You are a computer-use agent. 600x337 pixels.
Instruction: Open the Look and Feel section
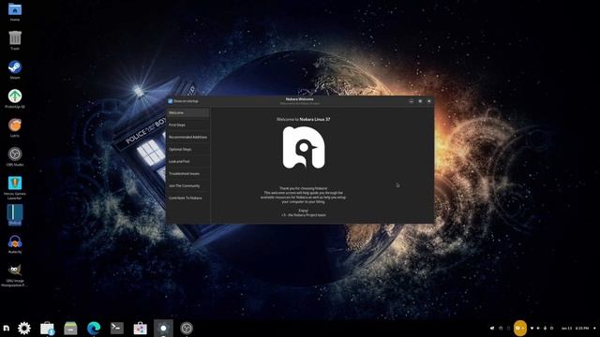click(x=187, y=162)
